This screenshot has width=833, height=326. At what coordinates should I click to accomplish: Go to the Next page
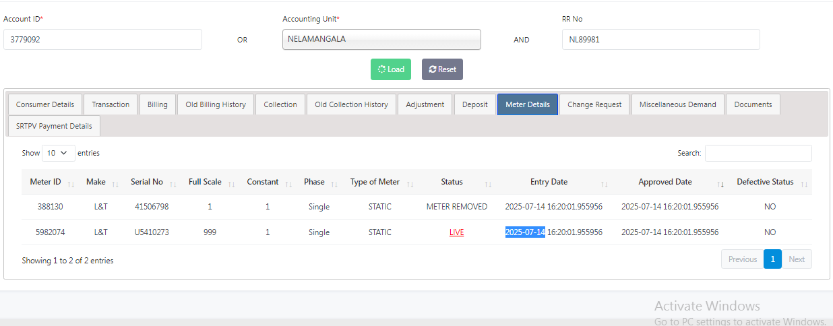[797, 259]
